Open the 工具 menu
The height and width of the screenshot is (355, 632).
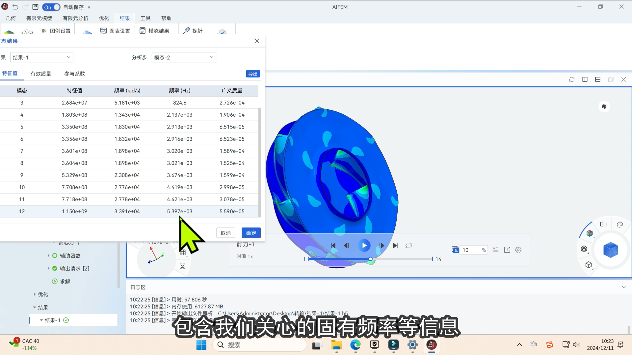pyautogui.click(x=145, y=18)
